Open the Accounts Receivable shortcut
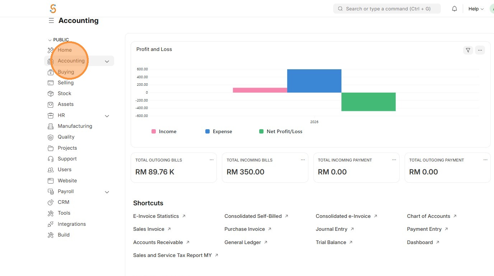 coord(161,242)
